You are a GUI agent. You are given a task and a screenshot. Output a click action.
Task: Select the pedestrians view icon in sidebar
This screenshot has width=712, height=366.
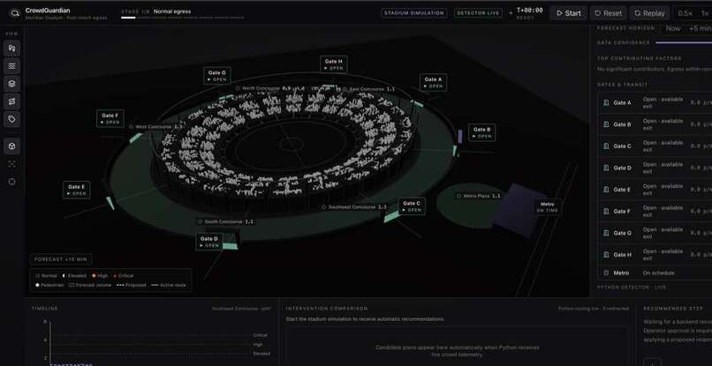(x=11, y=49)
